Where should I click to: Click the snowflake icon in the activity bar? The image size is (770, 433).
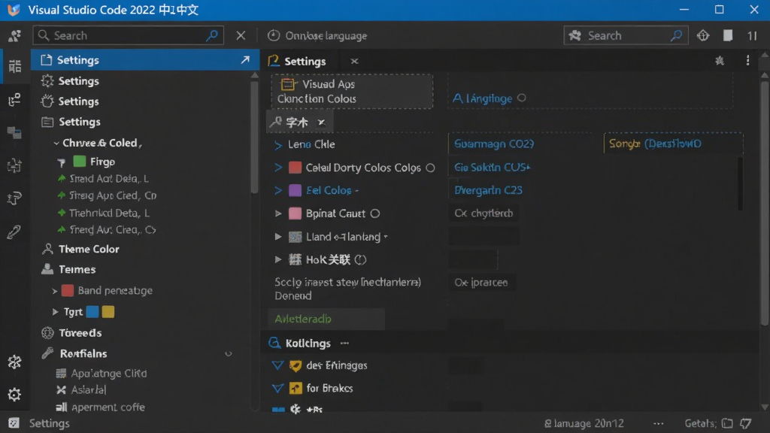15,362
